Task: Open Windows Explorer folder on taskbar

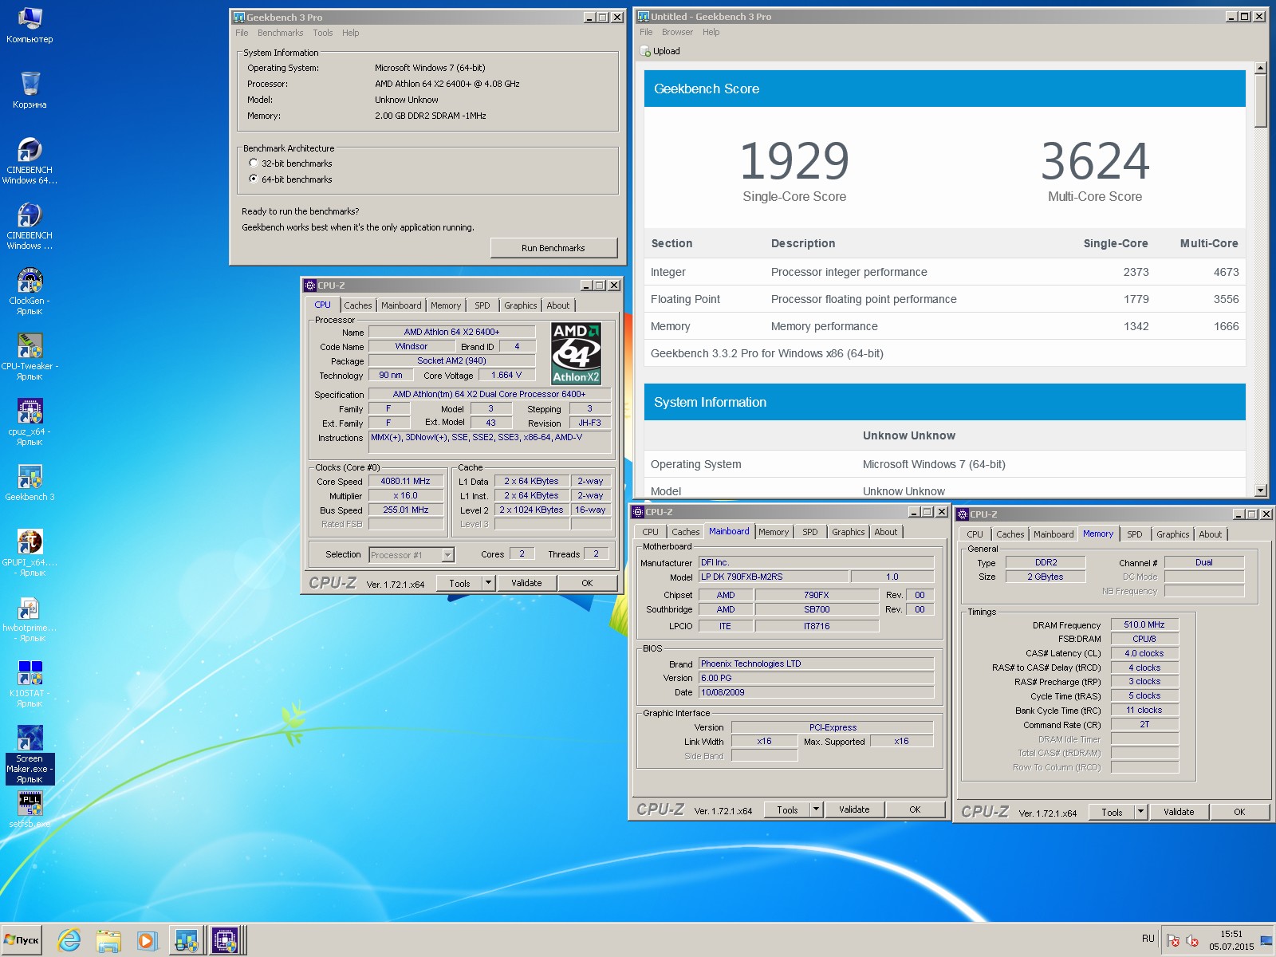Action: (108, 941)
